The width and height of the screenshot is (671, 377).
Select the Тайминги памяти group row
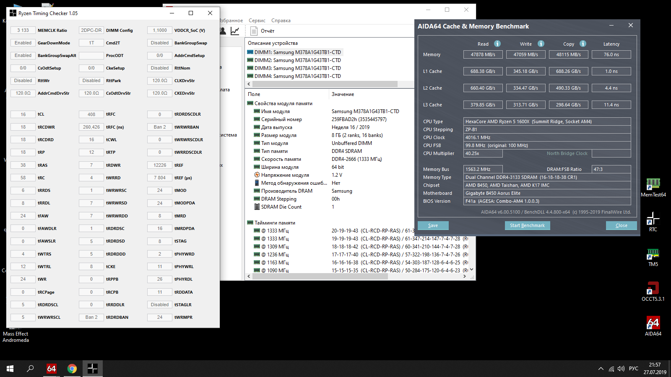coord(271,223)
